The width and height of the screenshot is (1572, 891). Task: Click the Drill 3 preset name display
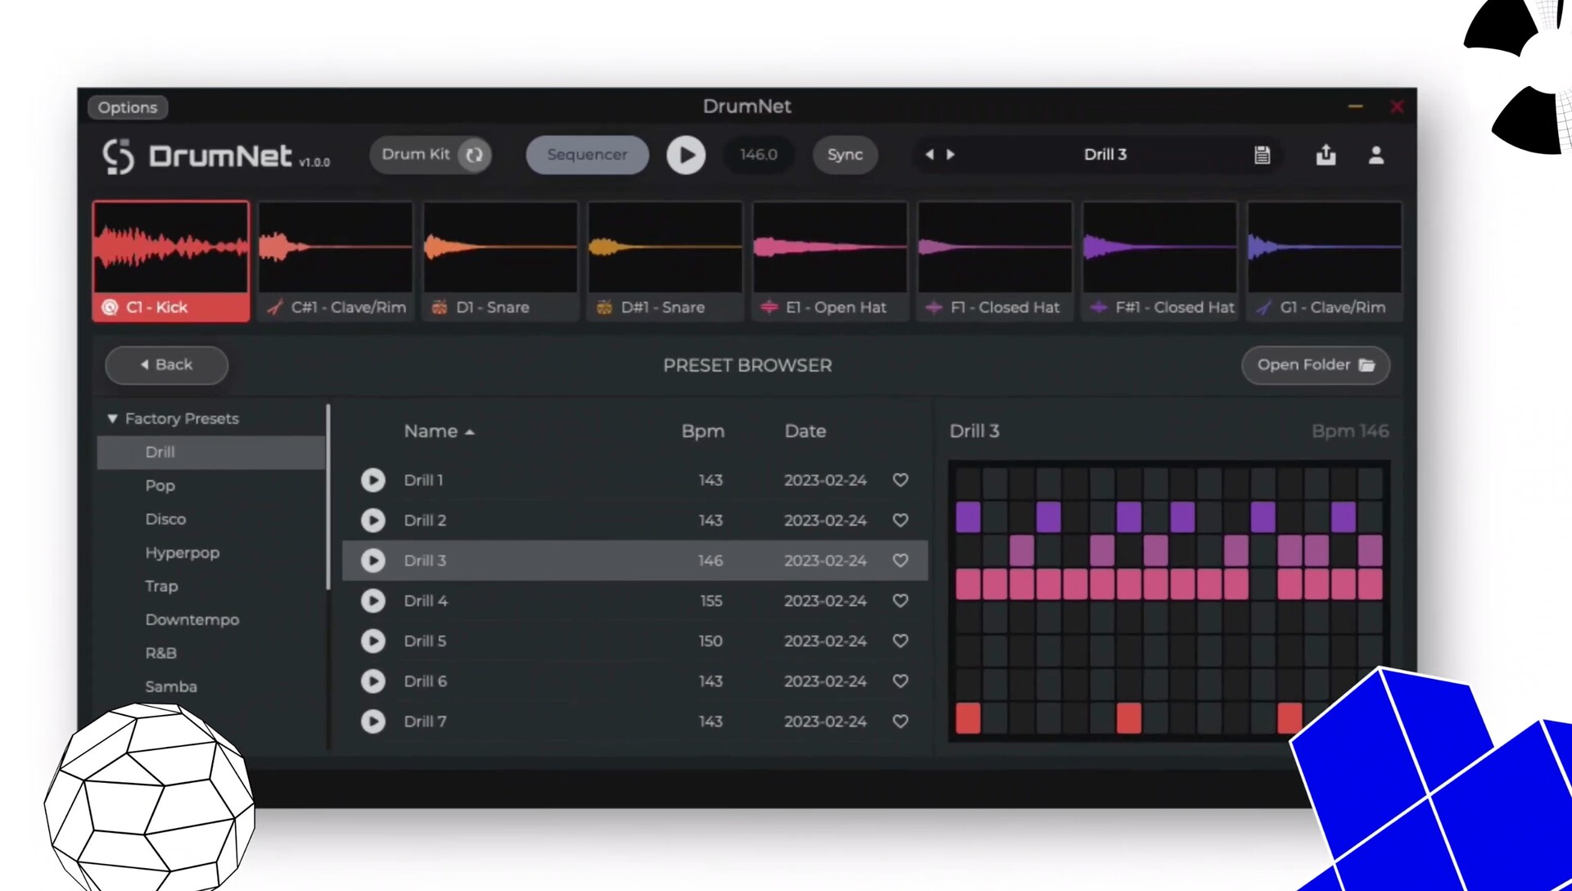pos(1105,155)
